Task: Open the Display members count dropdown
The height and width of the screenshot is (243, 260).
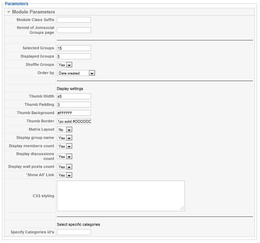Action: (65, 146)
